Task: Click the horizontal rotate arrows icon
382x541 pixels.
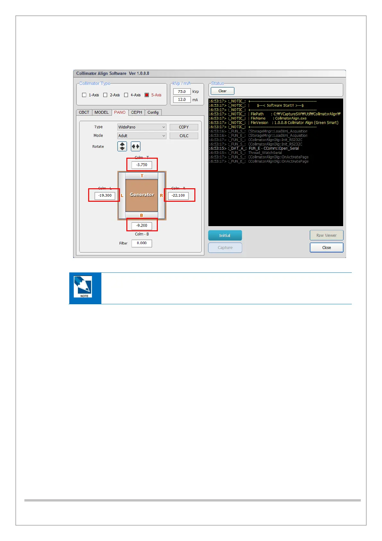Action: pos(136,146)
